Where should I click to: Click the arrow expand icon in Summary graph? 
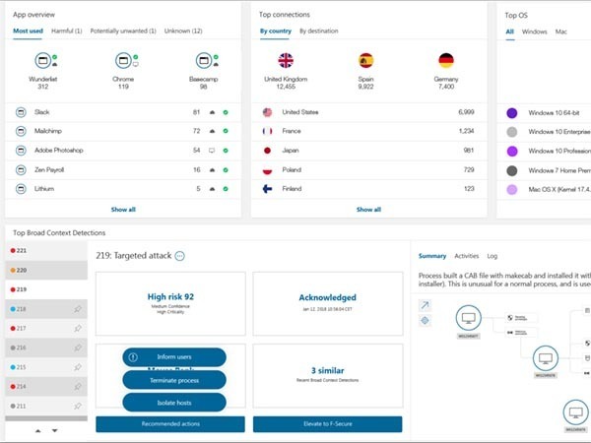click(x=425, y=305)
